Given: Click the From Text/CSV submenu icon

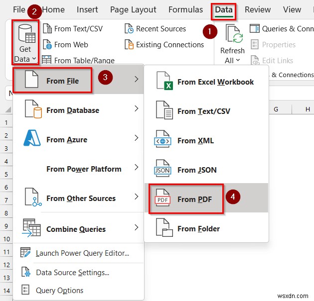Looking at the screenshot, I should click(164, 110).
